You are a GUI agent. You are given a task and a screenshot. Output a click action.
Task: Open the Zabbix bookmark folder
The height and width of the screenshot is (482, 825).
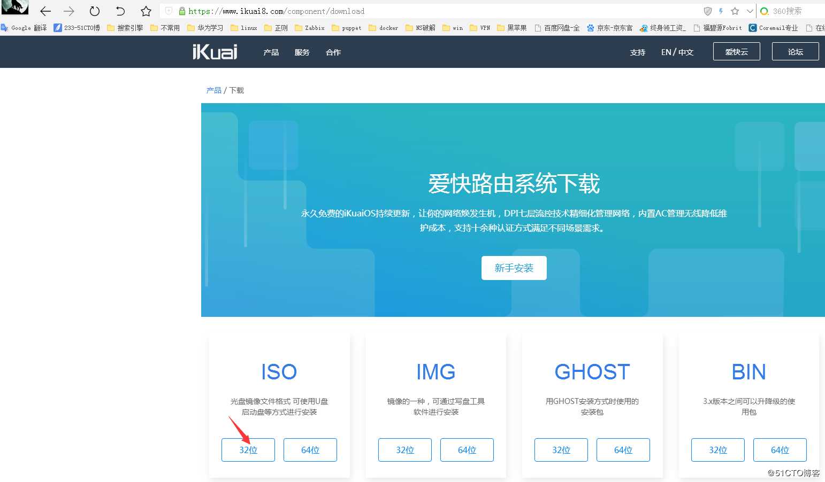pos(310,28)
